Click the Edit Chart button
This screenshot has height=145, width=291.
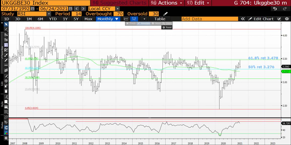(261, 19)
